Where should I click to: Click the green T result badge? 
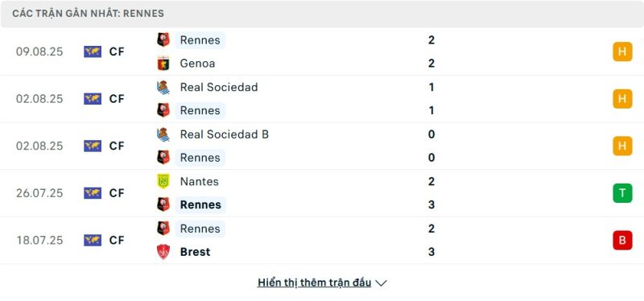tap(622, 193)
